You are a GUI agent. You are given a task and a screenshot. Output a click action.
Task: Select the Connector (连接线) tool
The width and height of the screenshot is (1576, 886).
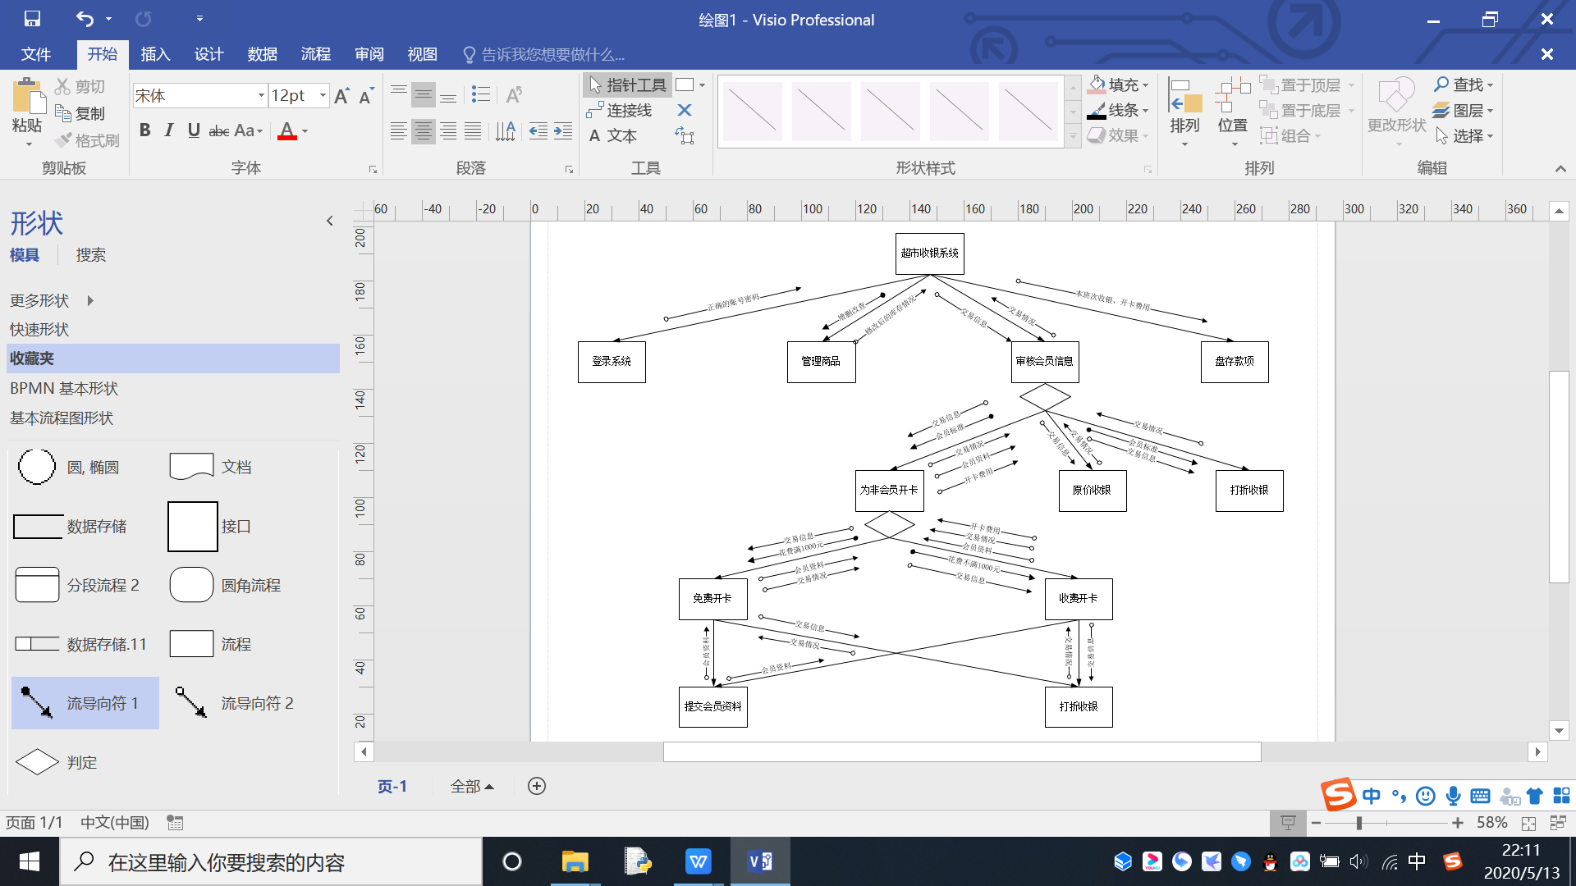(x=620, y=110)
